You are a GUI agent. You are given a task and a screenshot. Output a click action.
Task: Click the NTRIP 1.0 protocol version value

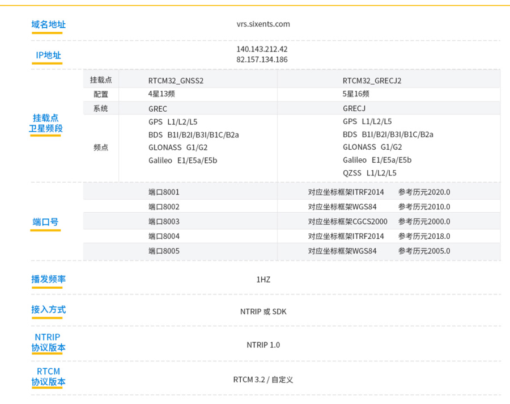click(263, 345)
